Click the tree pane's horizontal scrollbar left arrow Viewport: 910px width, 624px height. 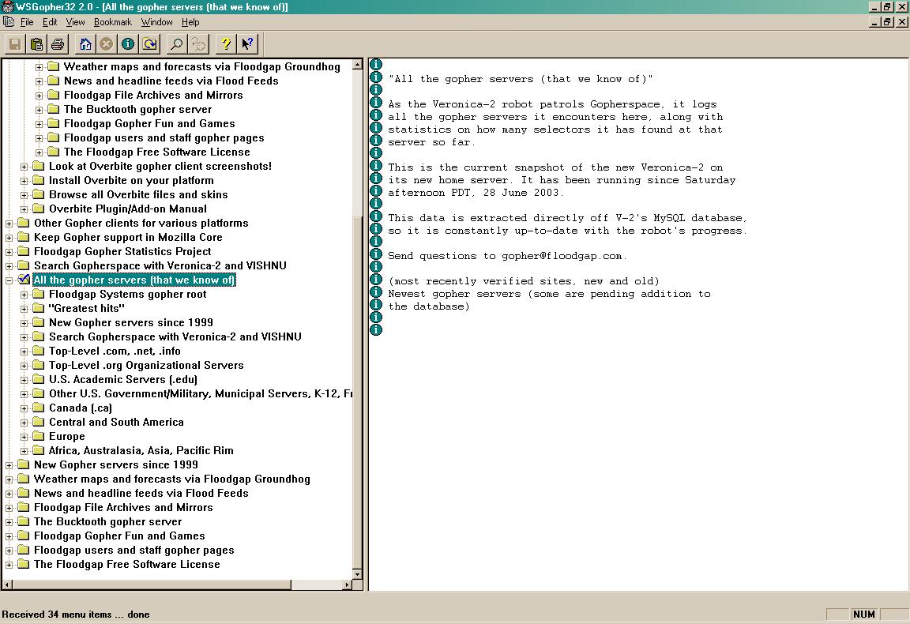8,585
